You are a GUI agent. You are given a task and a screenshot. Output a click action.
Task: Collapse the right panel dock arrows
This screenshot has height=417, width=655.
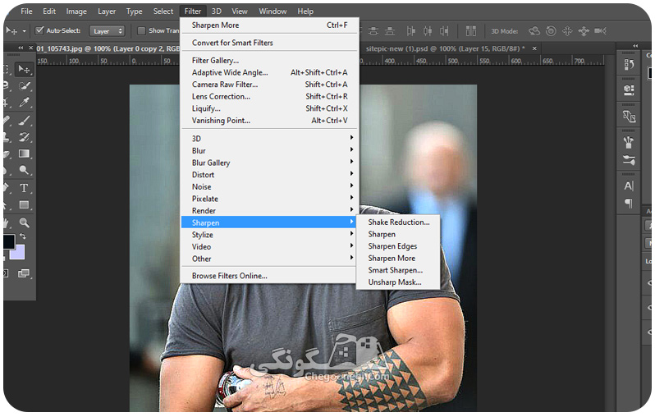tap(635, 45)
